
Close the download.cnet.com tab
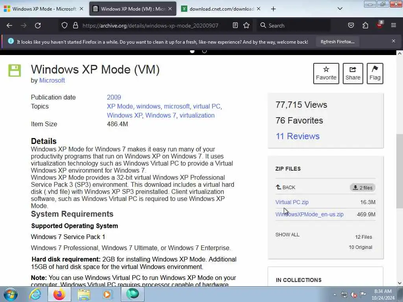pyautogui.click(x=259, y=9)
